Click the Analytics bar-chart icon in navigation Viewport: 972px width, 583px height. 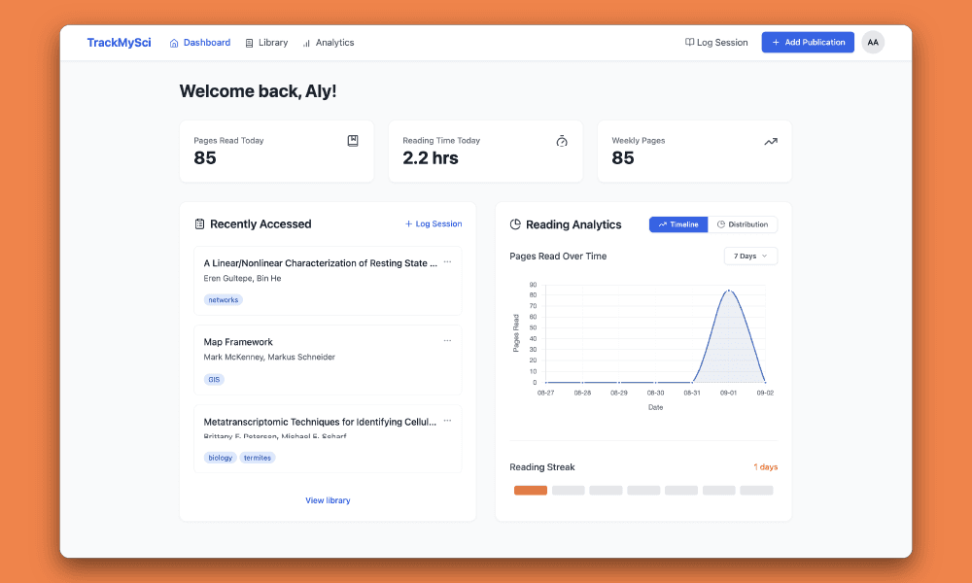click(308, 42)
